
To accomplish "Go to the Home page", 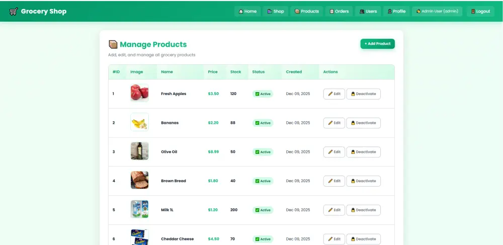I will pos(247,11).
